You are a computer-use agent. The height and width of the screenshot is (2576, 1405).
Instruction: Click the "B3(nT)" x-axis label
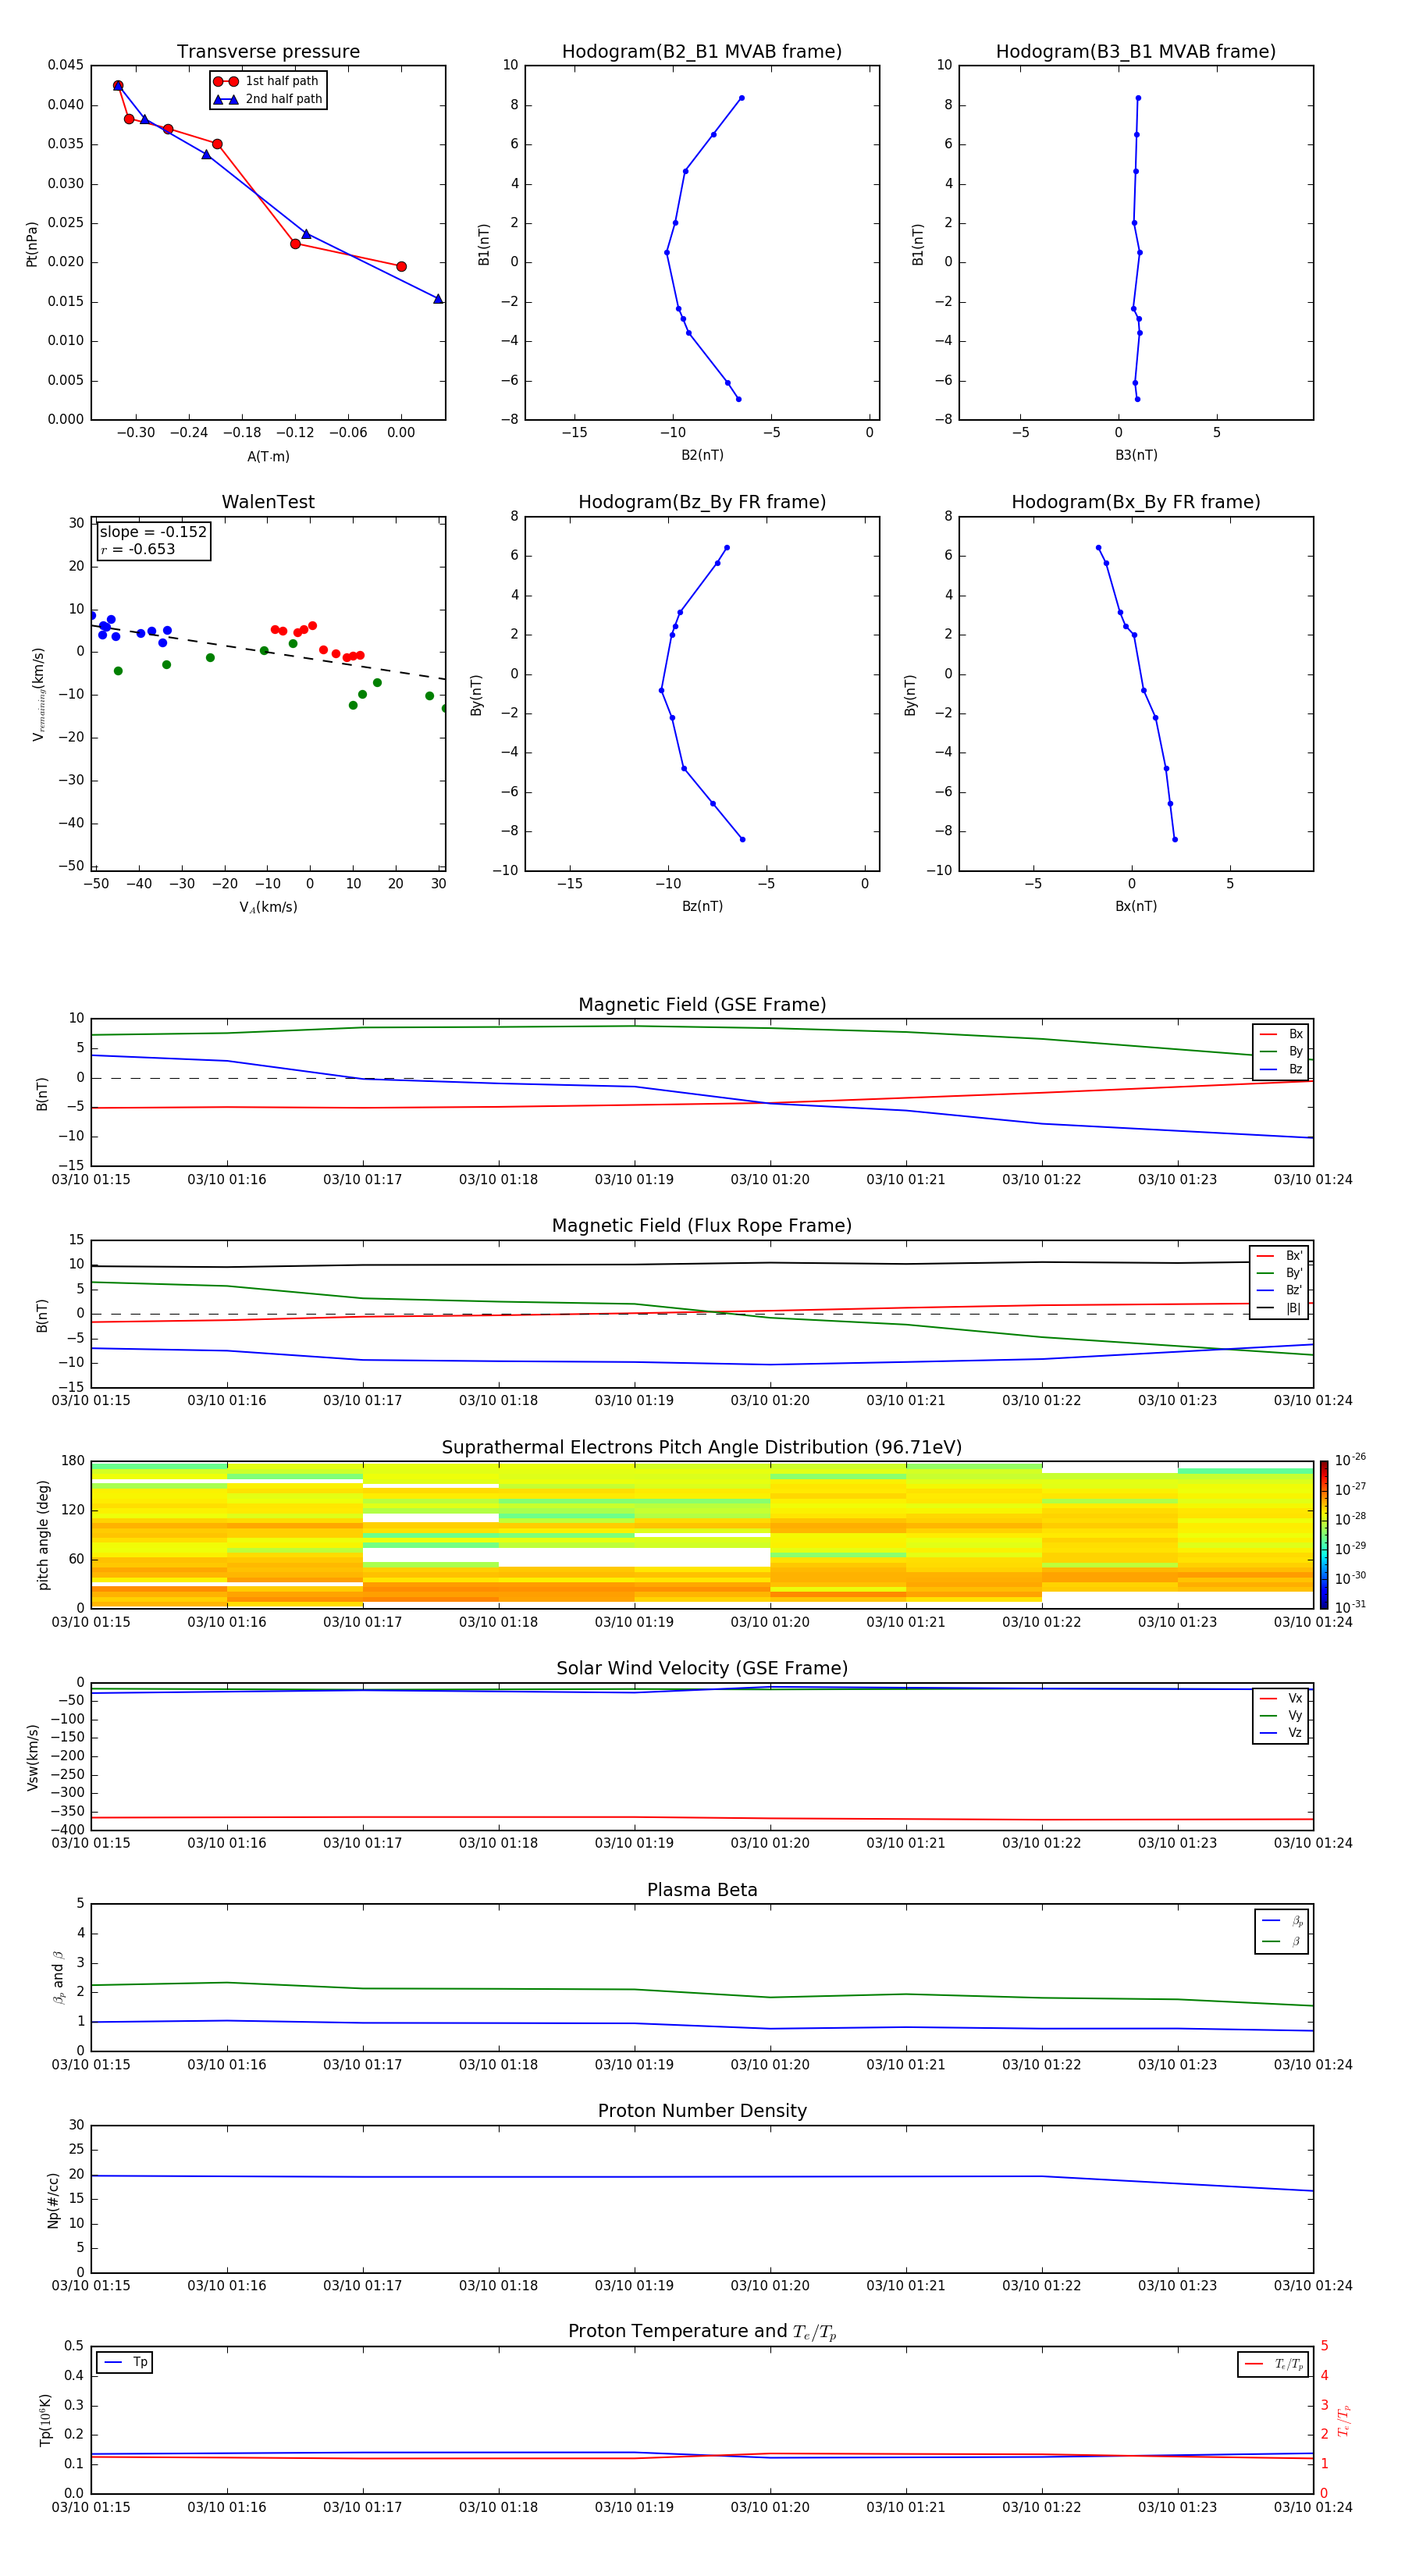[x=1136, y=455]
